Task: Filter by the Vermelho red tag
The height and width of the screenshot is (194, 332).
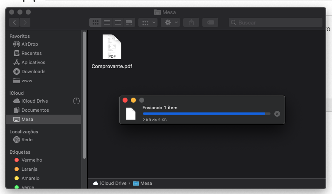Action: pyautogui.click(x=43, y=160)
